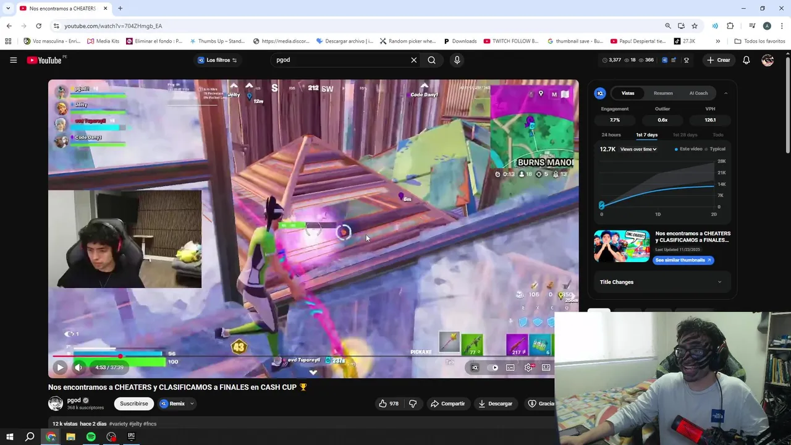Open Windows Start menu
The height and width of the screenshot is (445, 791).
[x=9, y=437]
